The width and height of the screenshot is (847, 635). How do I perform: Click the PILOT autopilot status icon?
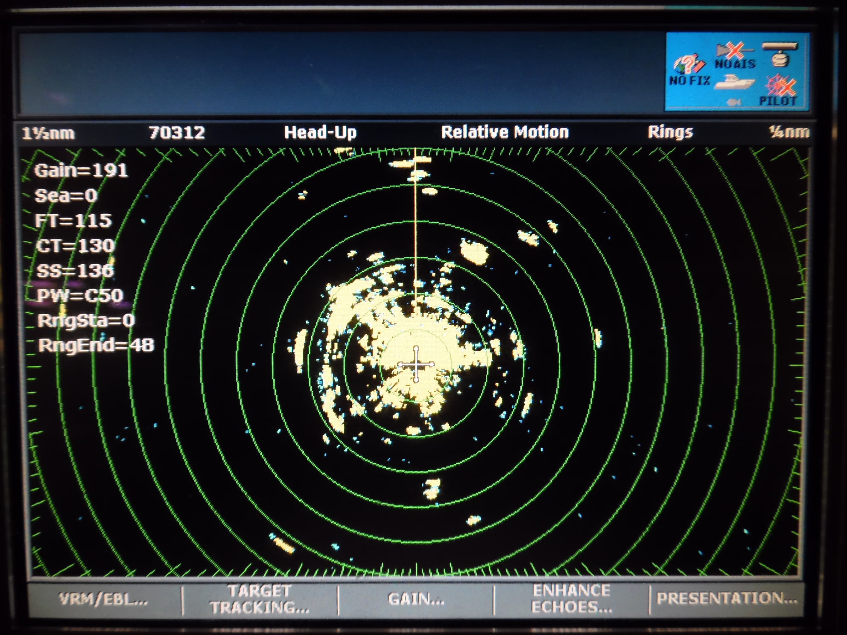coord(780,90)
